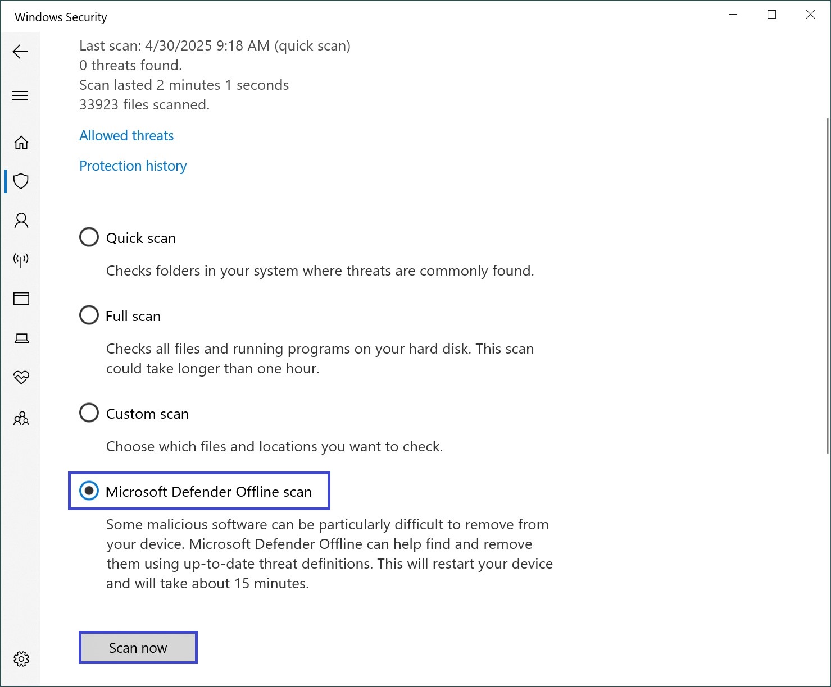Go back with the back arrow
The width and height of the screenshot is (831, 687).
pyautogui.click(x=20, y=52)
